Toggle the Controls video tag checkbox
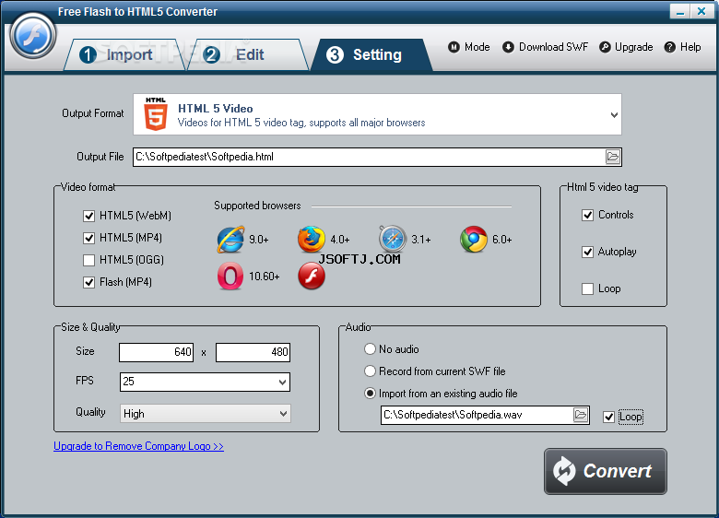This screenshot has width=719, height=518. pyautogui.click(x=587, y=215)
